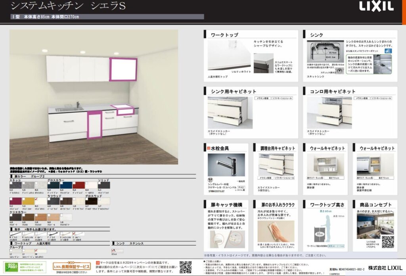Select the white スタッコ swatch
This screenshot has height=276, width=406.
click(x=41, y=185)
